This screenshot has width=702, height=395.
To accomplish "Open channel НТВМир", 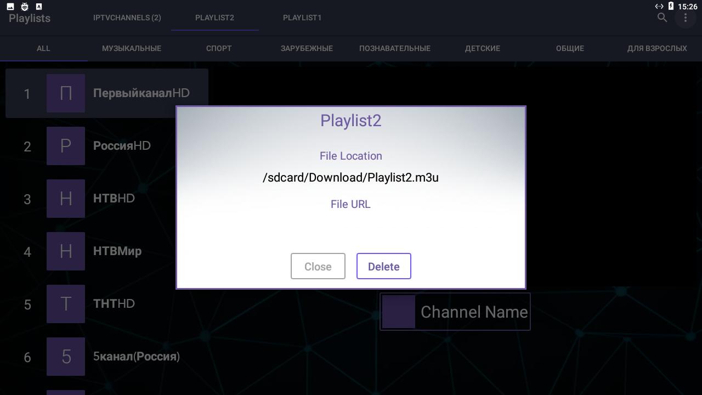I will (107, 251).
